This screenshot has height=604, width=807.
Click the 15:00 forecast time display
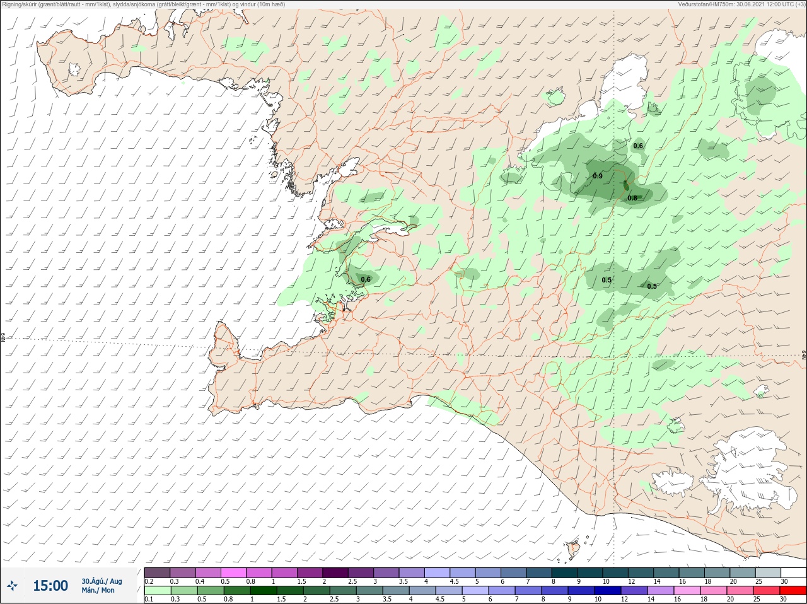click(x=50, y=586)
